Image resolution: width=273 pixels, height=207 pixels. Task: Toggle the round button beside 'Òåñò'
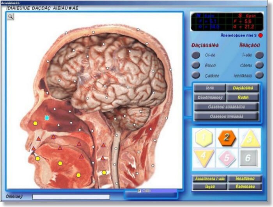point(259,65)
